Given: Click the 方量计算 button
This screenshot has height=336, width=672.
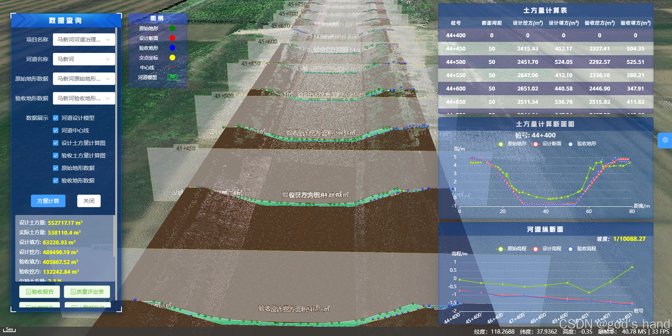Looking at the screenshot, I should click(x=48, y=201).
